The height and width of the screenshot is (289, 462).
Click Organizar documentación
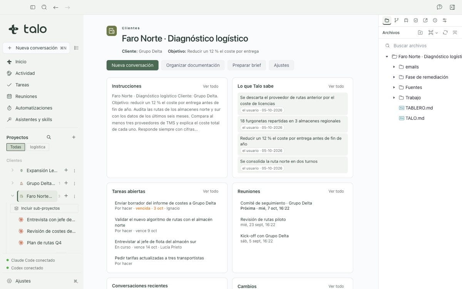(x=193, y=65)
